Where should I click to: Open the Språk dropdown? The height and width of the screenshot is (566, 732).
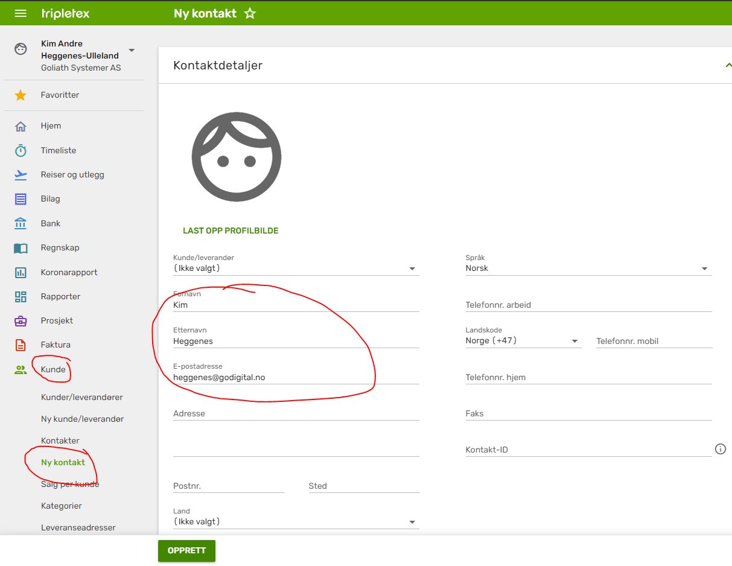588,269
